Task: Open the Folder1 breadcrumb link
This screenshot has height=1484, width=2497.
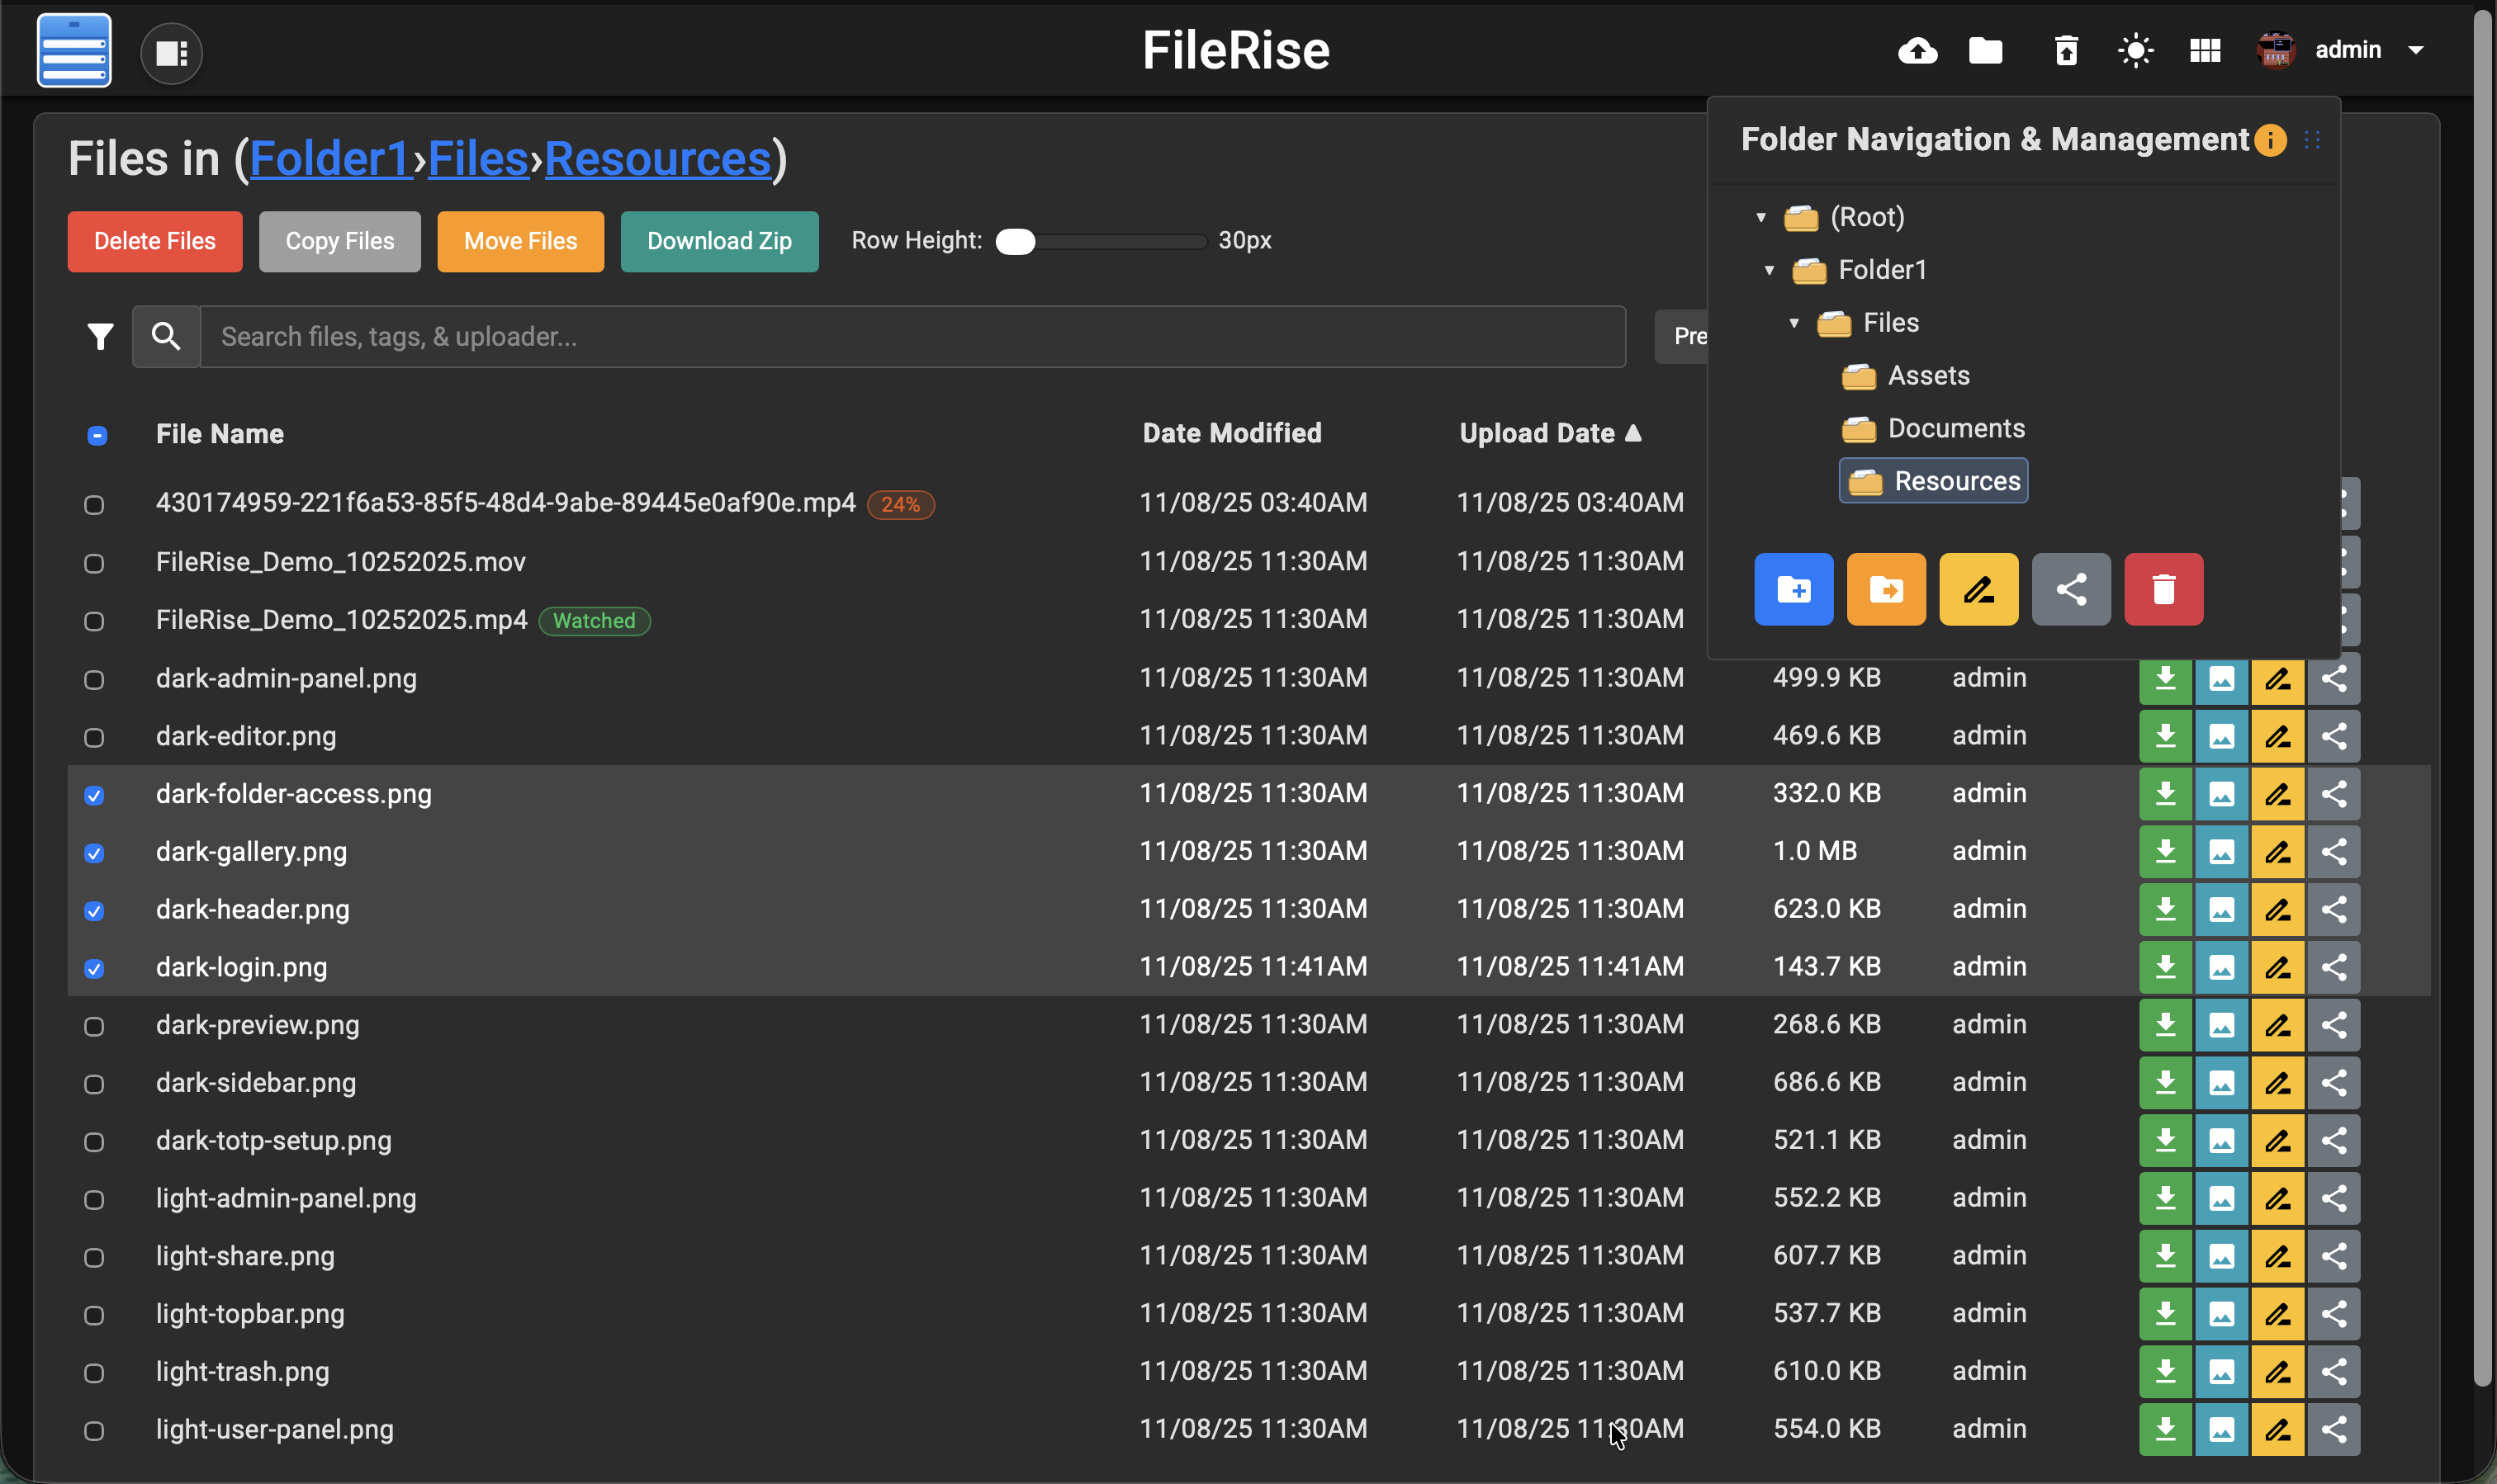Action: pos(329,158)
